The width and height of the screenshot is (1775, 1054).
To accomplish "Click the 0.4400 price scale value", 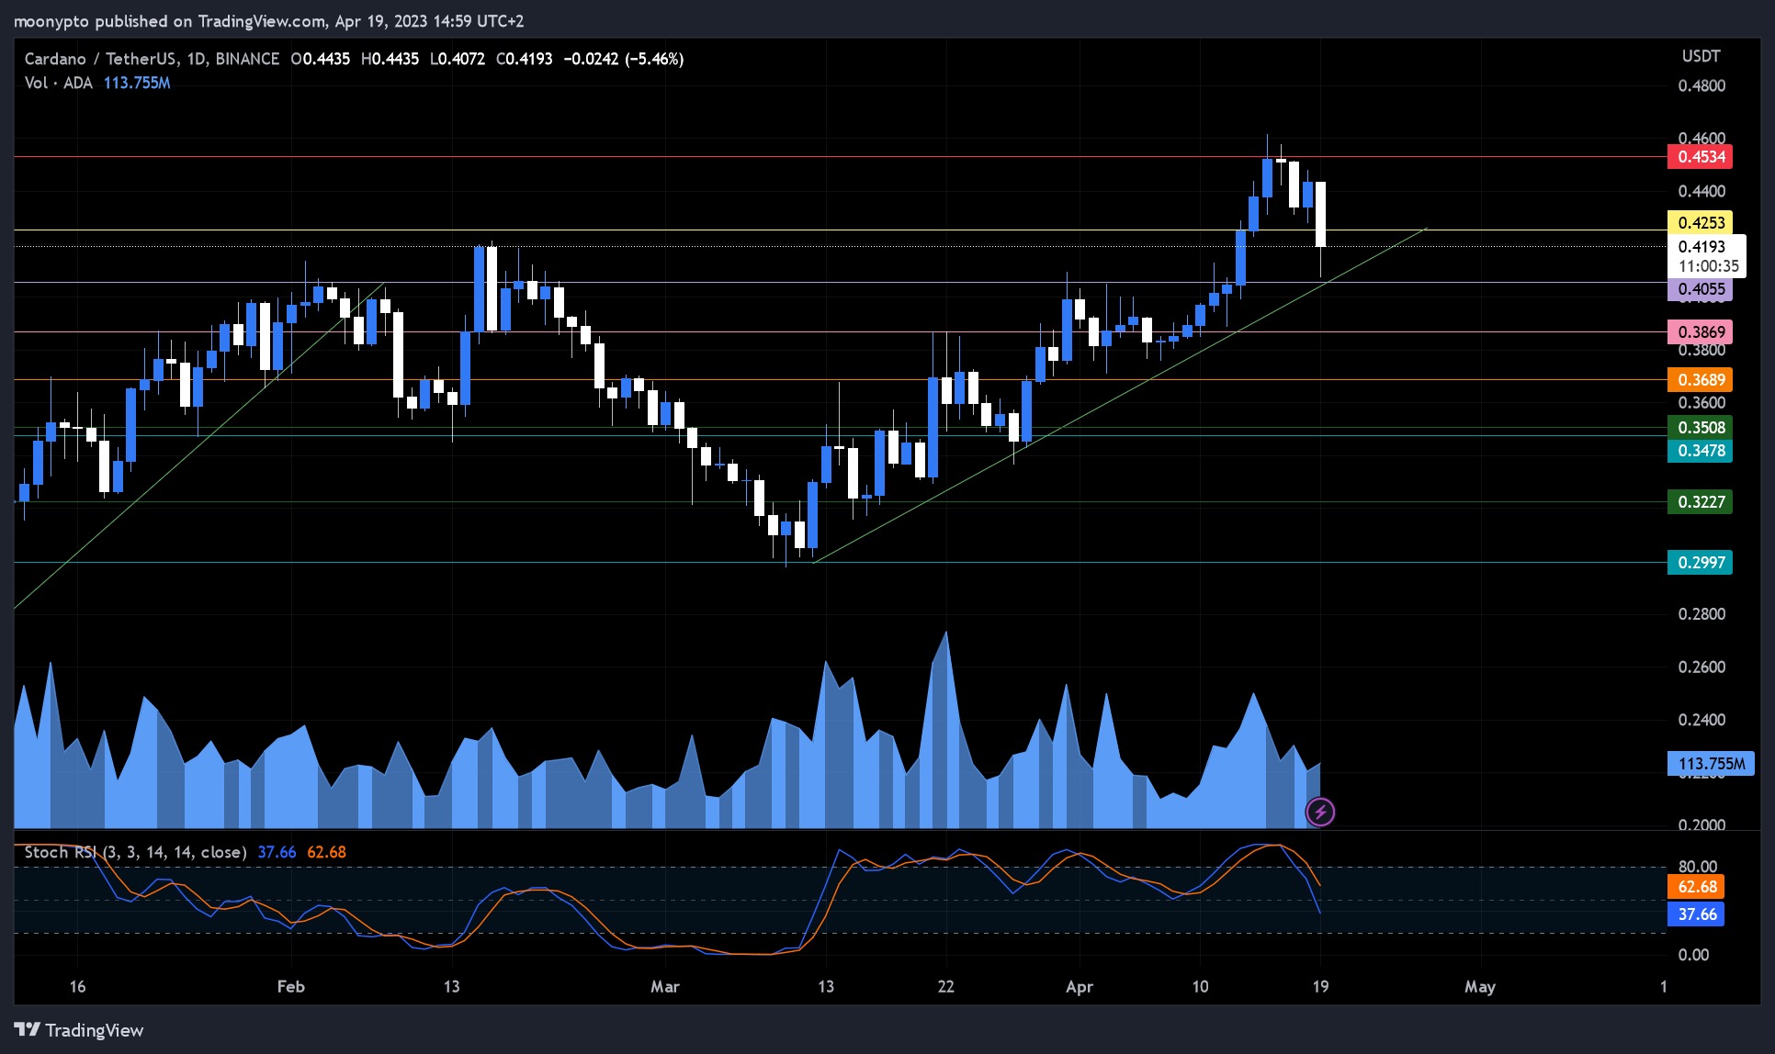I will point(1702,192).
